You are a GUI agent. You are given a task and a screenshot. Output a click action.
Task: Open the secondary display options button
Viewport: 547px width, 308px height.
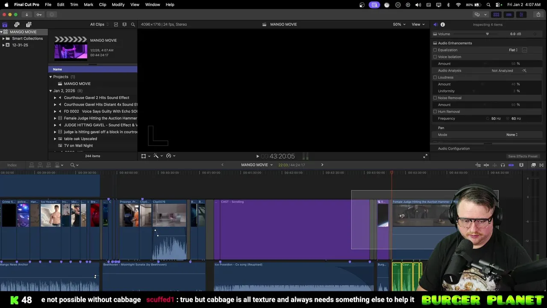click(x=480, y=15)
